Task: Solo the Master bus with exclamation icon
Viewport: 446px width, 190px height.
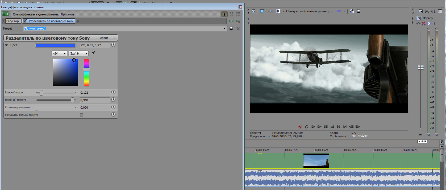Action: [x=434, y=24]
